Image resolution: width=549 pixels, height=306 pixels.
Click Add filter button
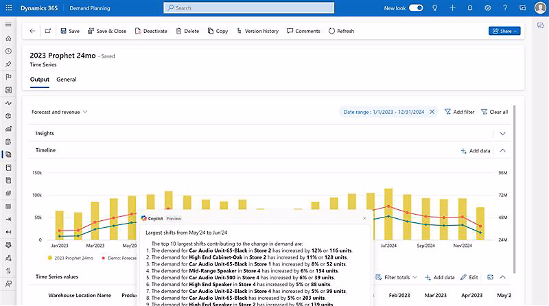pyautogui.click(x=459, y=112)
